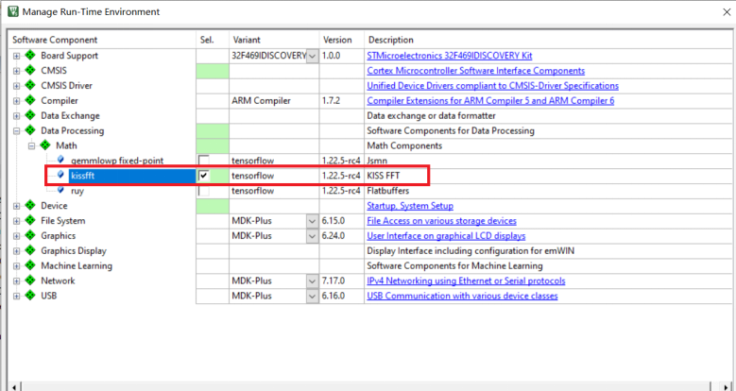Click the green diamond icon beside CMSIS

point(29,71)
